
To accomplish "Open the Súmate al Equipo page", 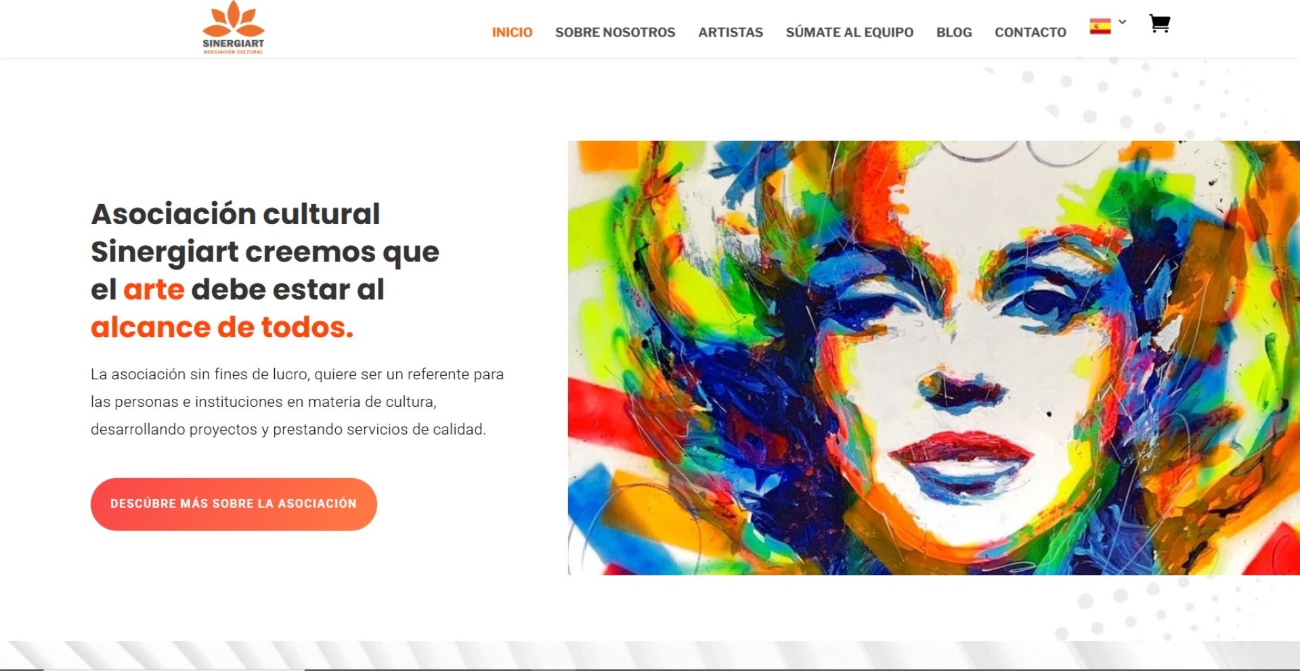I will [849, 32].
